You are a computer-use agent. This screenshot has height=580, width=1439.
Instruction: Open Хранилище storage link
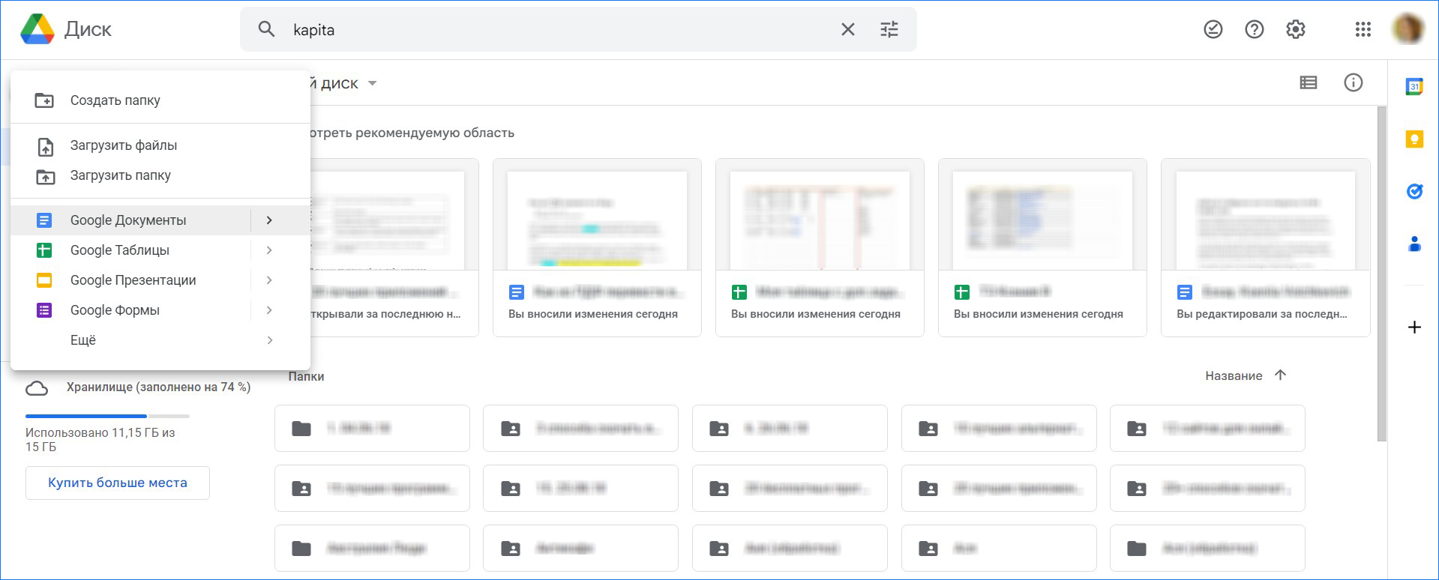coord(158,387)
